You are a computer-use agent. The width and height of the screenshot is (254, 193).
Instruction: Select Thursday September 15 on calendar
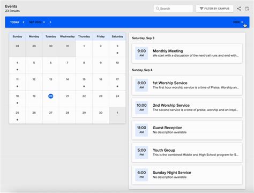[x=84, y=82]
